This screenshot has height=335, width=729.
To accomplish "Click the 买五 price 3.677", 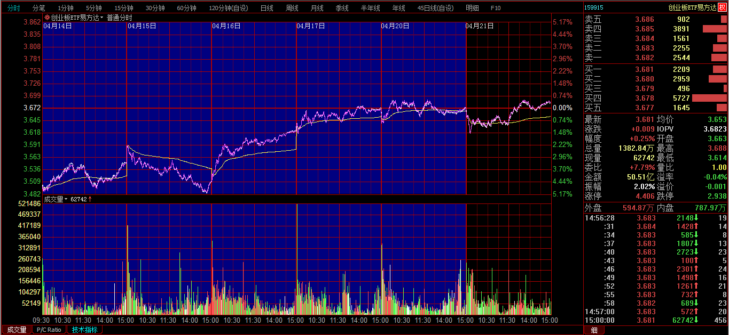I will click(x=644, y=108).
